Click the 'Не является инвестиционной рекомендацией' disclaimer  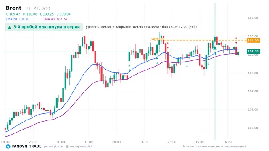[x=214, y=146]
